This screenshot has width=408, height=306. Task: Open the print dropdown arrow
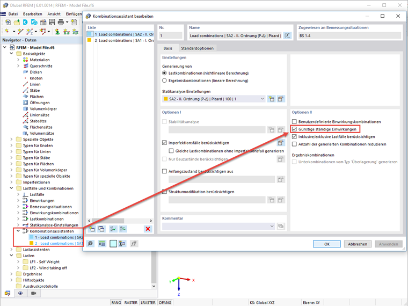click(67, 22)
